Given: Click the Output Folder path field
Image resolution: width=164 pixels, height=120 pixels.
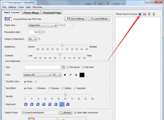Looking at the screenshot, I should pyautogui.click(x=40, y=113).
